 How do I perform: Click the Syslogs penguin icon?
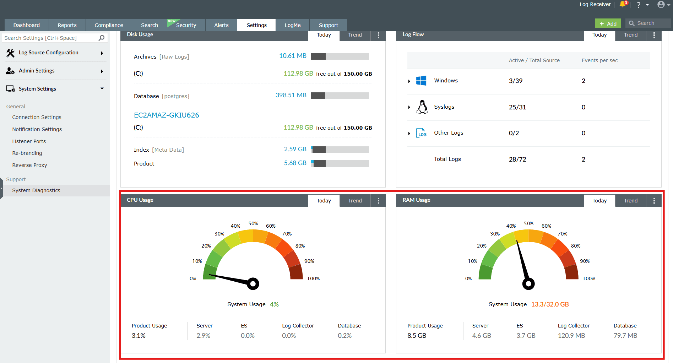[422, 107]
